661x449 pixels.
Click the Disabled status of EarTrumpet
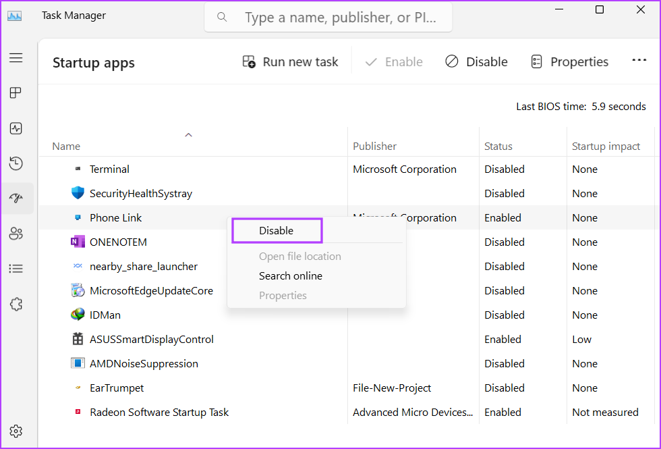(x=505, y=388)
